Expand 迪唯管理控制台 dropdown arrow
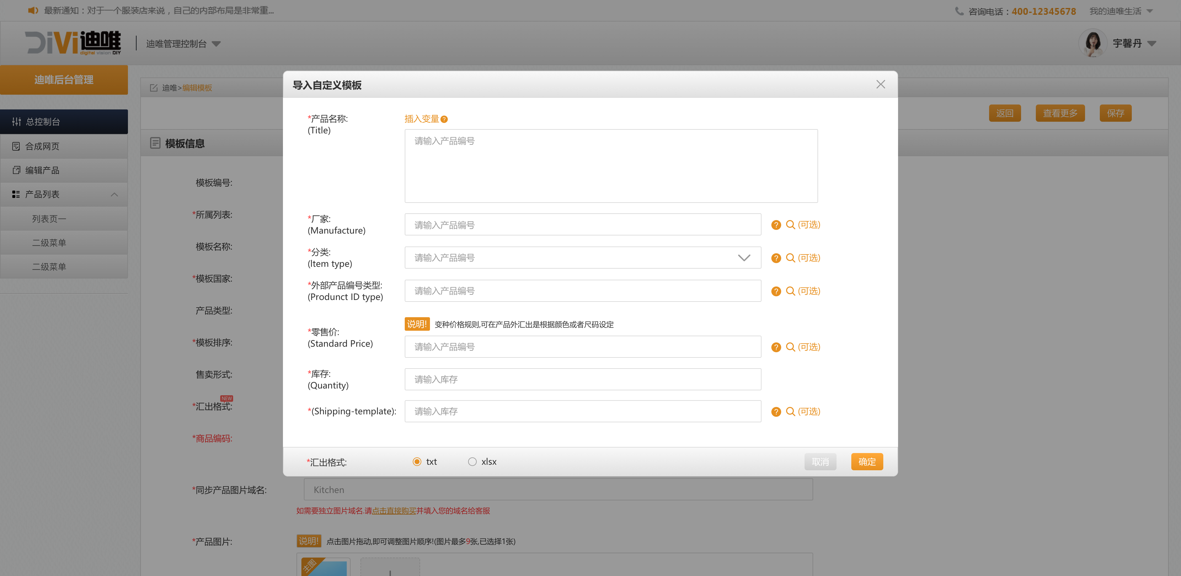The width and height of the screenshot is (1181, 576). coord(217,44)
